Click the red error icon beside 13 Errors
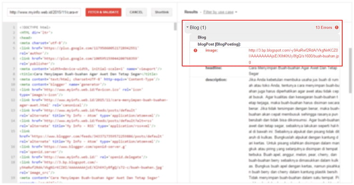This screenshot has width=354, height=185. (337, 27)
